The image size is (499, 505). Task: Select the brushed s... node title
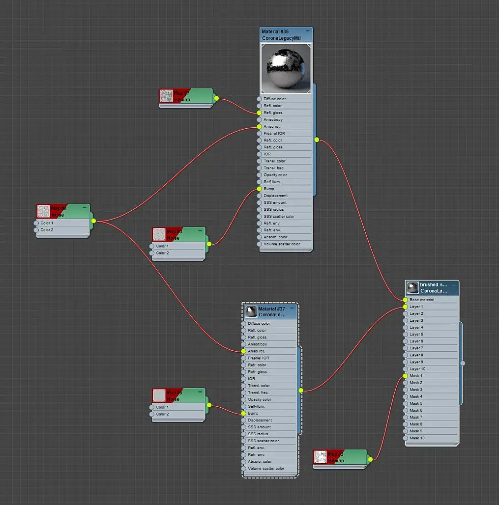point(434,287)
